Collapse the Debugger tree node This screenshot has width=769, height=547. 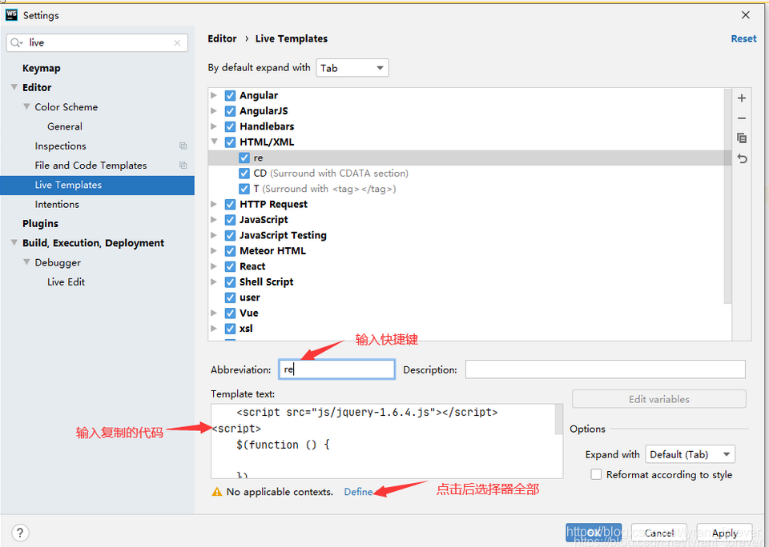pyautogui.click(x=26, y=262)
